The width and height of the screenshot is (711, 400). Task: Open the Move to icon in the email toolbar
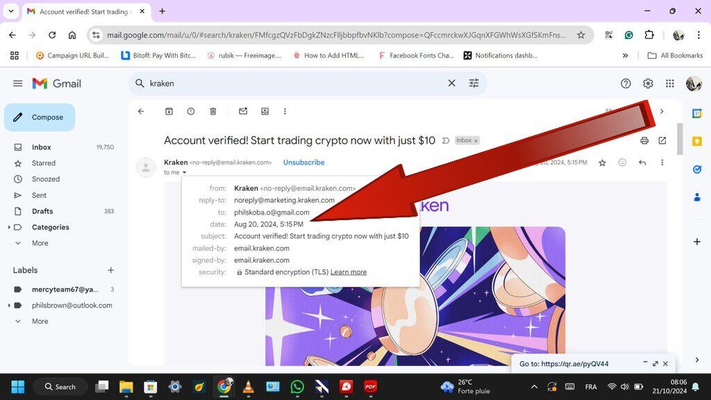(x=265, y=111)
